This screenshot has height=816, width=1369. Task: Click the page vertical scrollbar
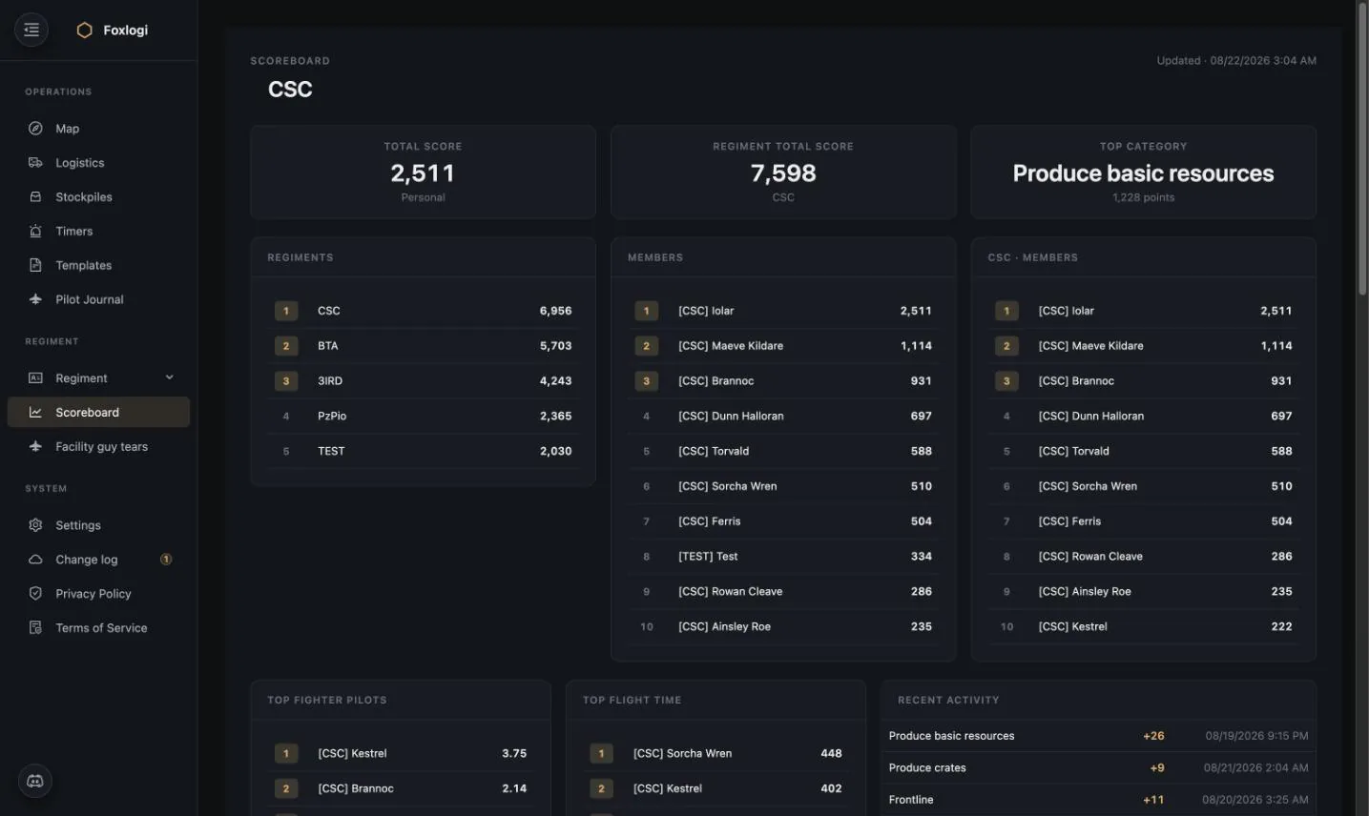pos(1362,148)
